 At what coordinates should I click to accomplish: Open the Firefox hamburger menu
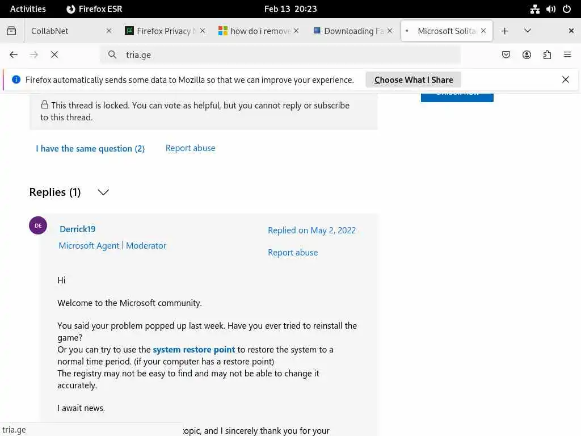click(567, 54)
